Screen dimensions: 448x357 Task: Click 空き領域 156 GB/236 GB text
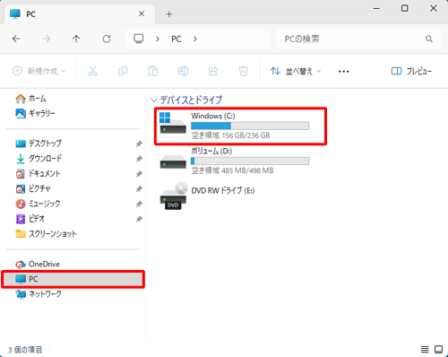click(230, 135)
